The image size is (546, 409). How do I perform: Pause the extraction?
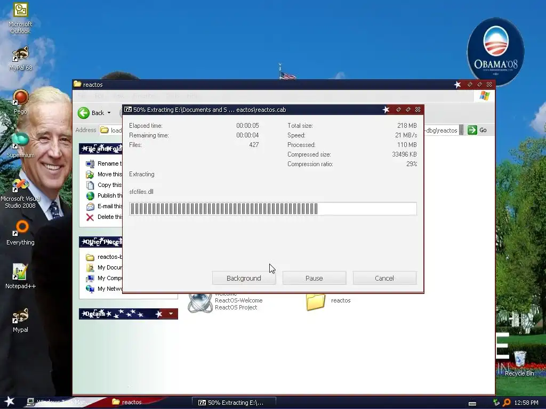pos(314,278)
